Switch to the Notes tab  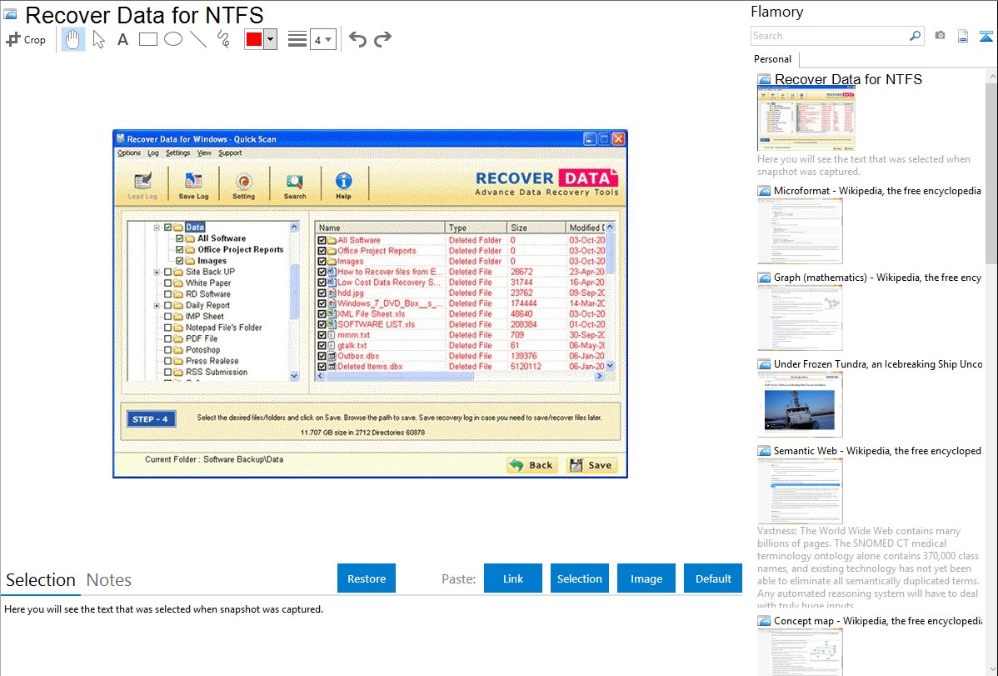109,580
